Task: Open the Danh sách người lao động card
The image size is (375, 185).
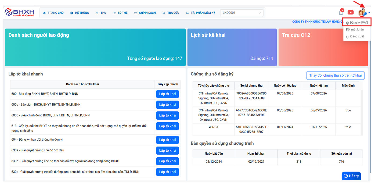Action: 95,47
